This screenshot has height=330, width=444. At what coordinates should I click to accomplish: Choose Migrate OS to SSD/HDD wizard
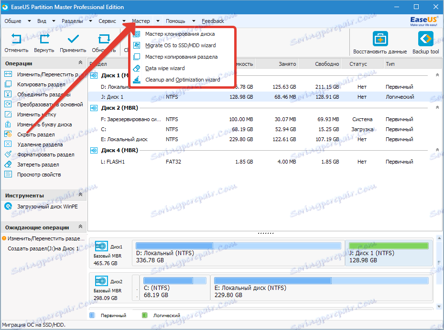click(181, 45)
